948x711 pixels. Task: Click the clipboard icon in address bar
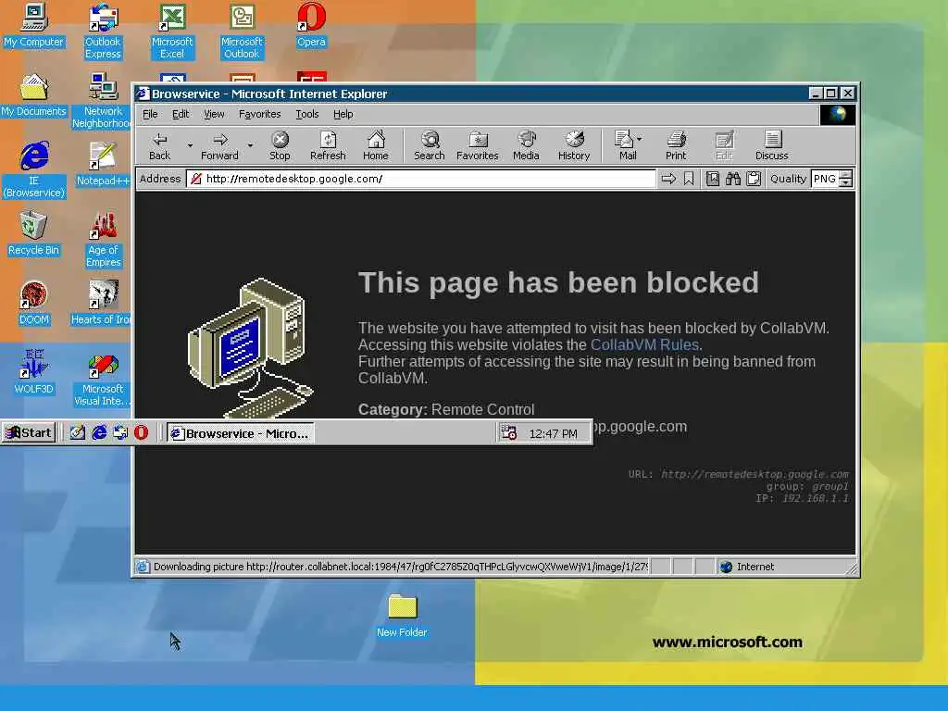[x=754, y=179]
